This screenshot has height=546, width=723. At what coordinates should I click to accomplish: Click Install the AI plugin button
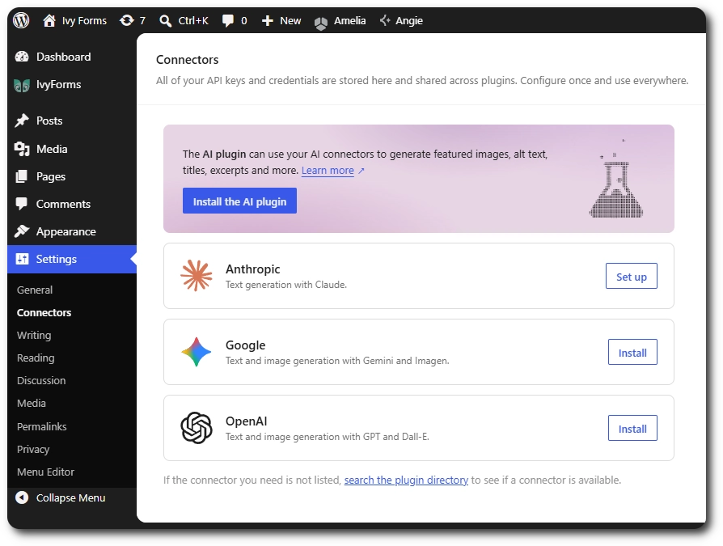239,201
